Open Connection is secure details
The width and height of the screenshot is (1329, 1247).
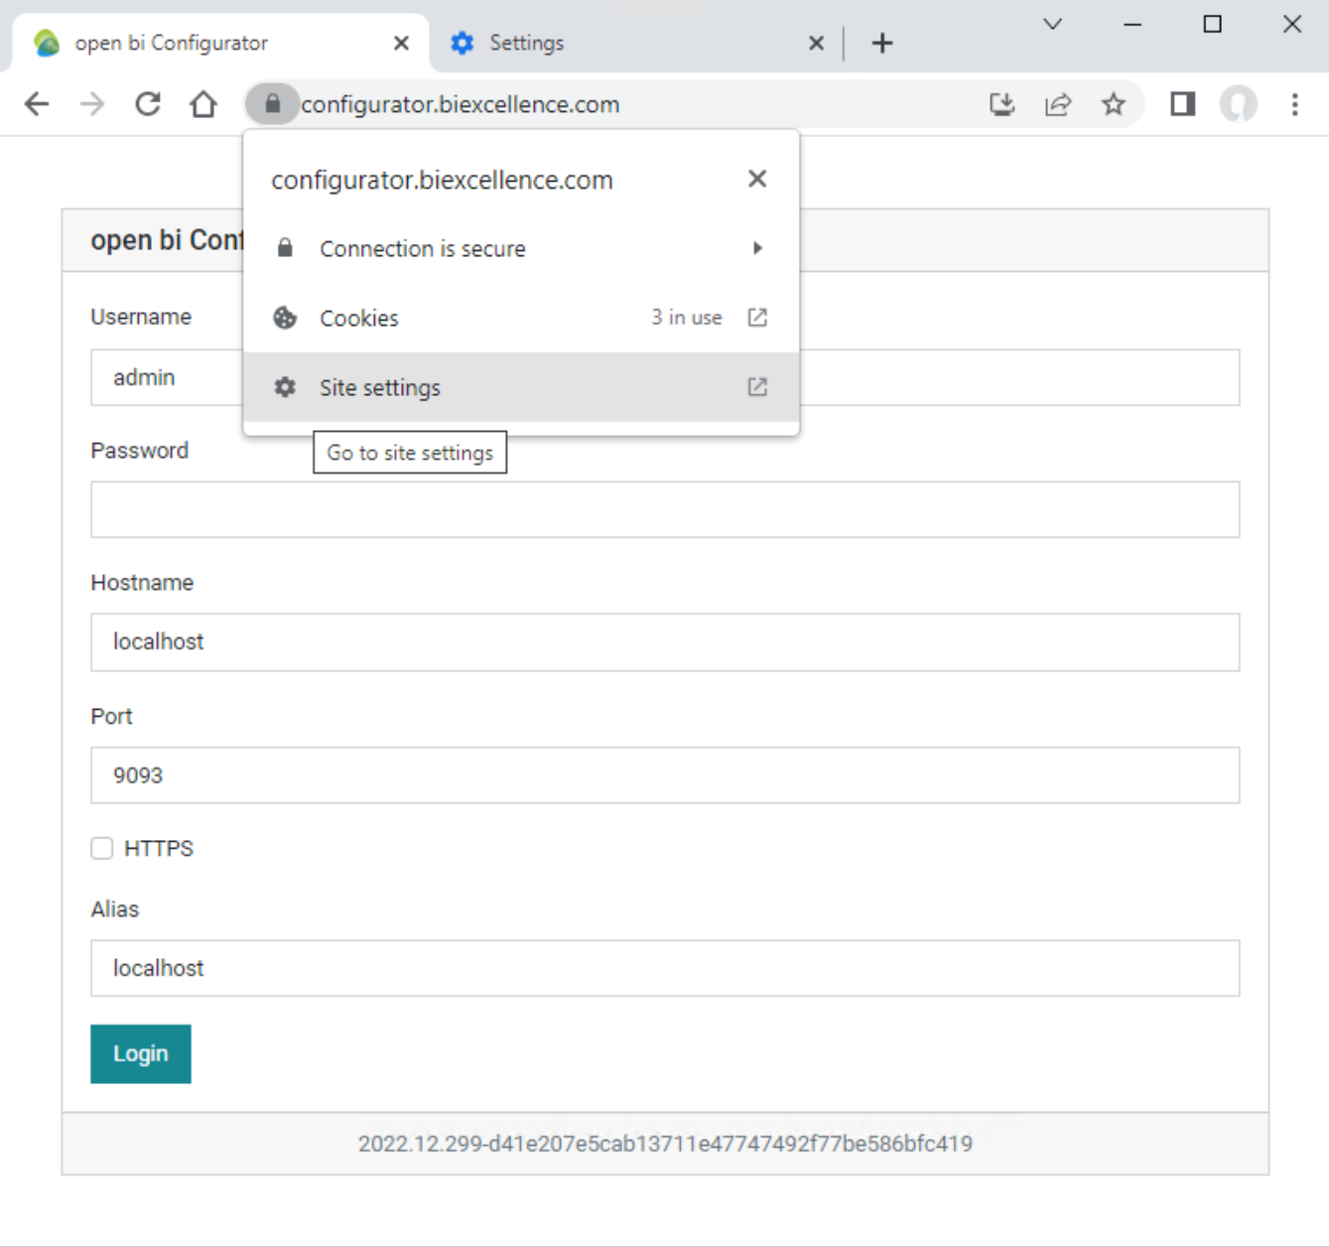(x=521, y=248)
